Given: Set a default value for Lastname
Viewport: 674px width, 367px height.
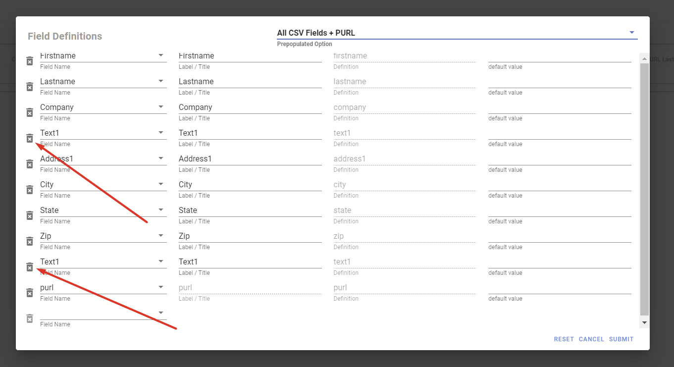Looking at the screenshot, I should 560,82.
